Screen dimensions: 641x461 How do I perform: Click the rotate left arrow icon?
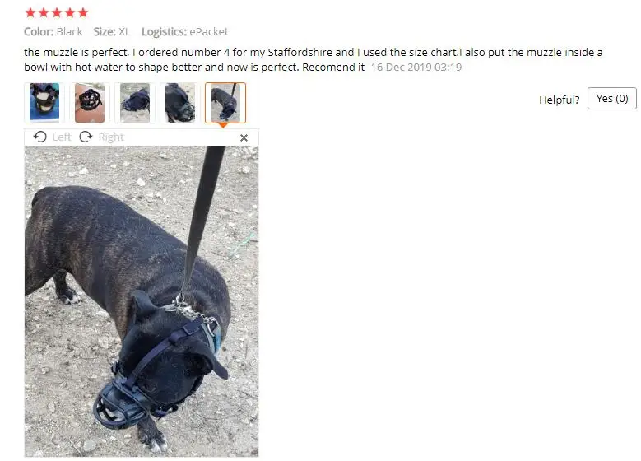tap(39, 137)
